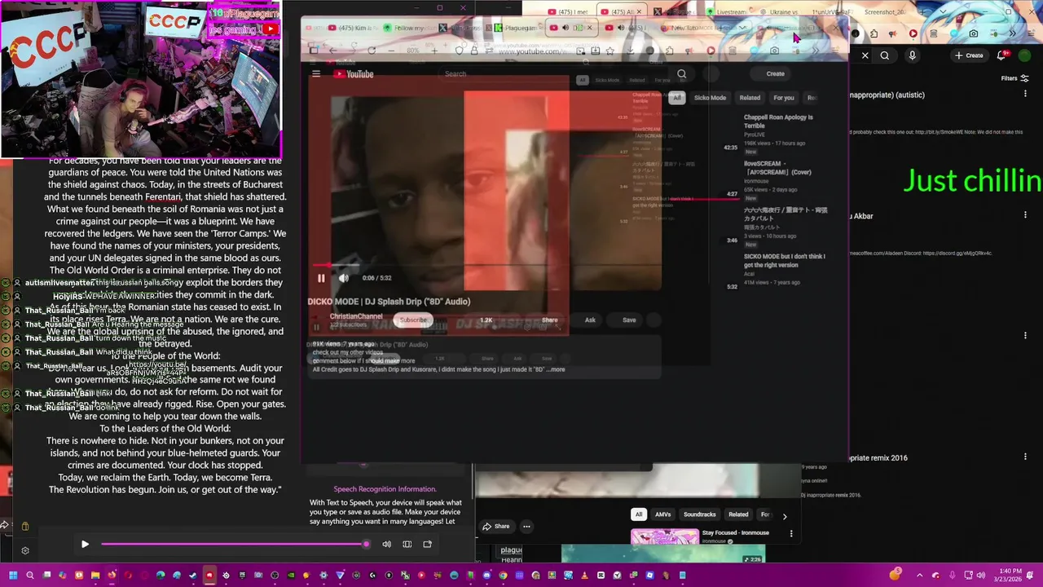Select the 'For you' filter chip

tap(784, 98)
